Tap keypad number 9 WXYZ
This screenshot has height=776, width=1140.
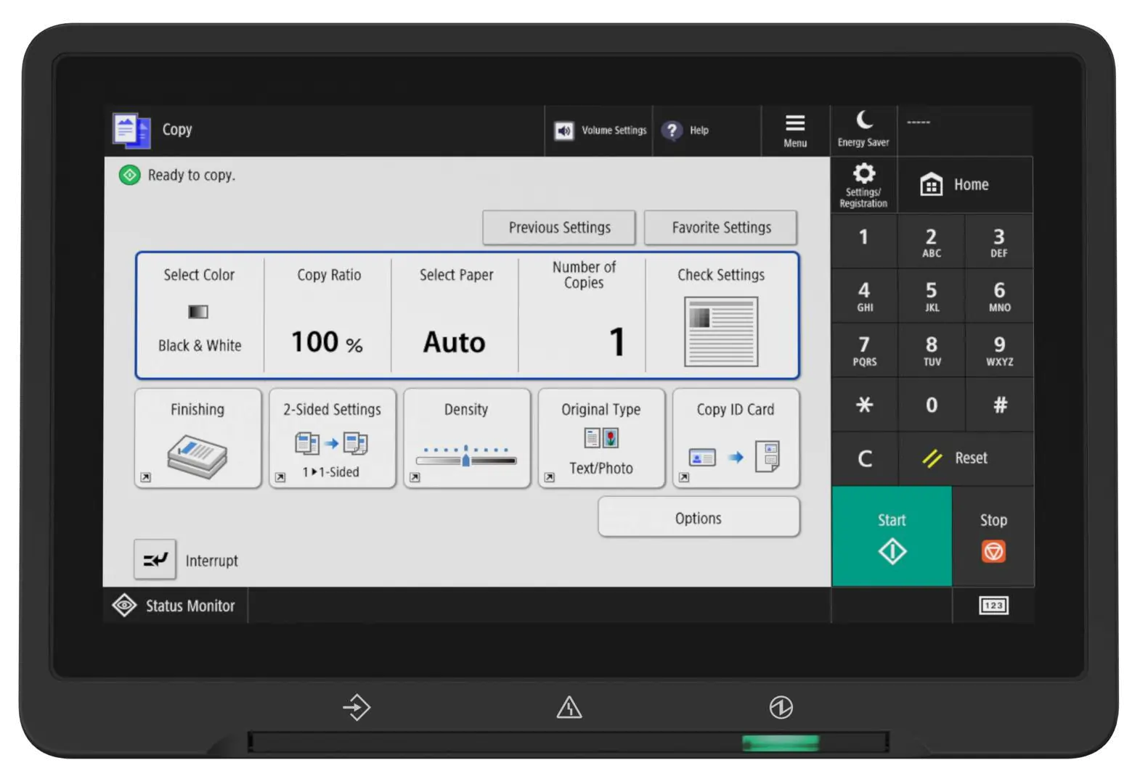pos(999,350)
